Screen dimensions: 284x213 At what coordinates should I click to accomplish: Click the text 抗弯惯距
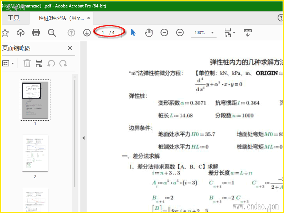pos(226,103)
